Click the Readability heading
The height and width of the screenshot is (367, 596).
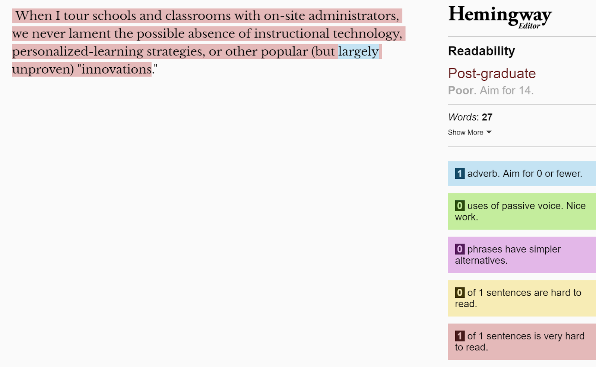click(481, 51)
